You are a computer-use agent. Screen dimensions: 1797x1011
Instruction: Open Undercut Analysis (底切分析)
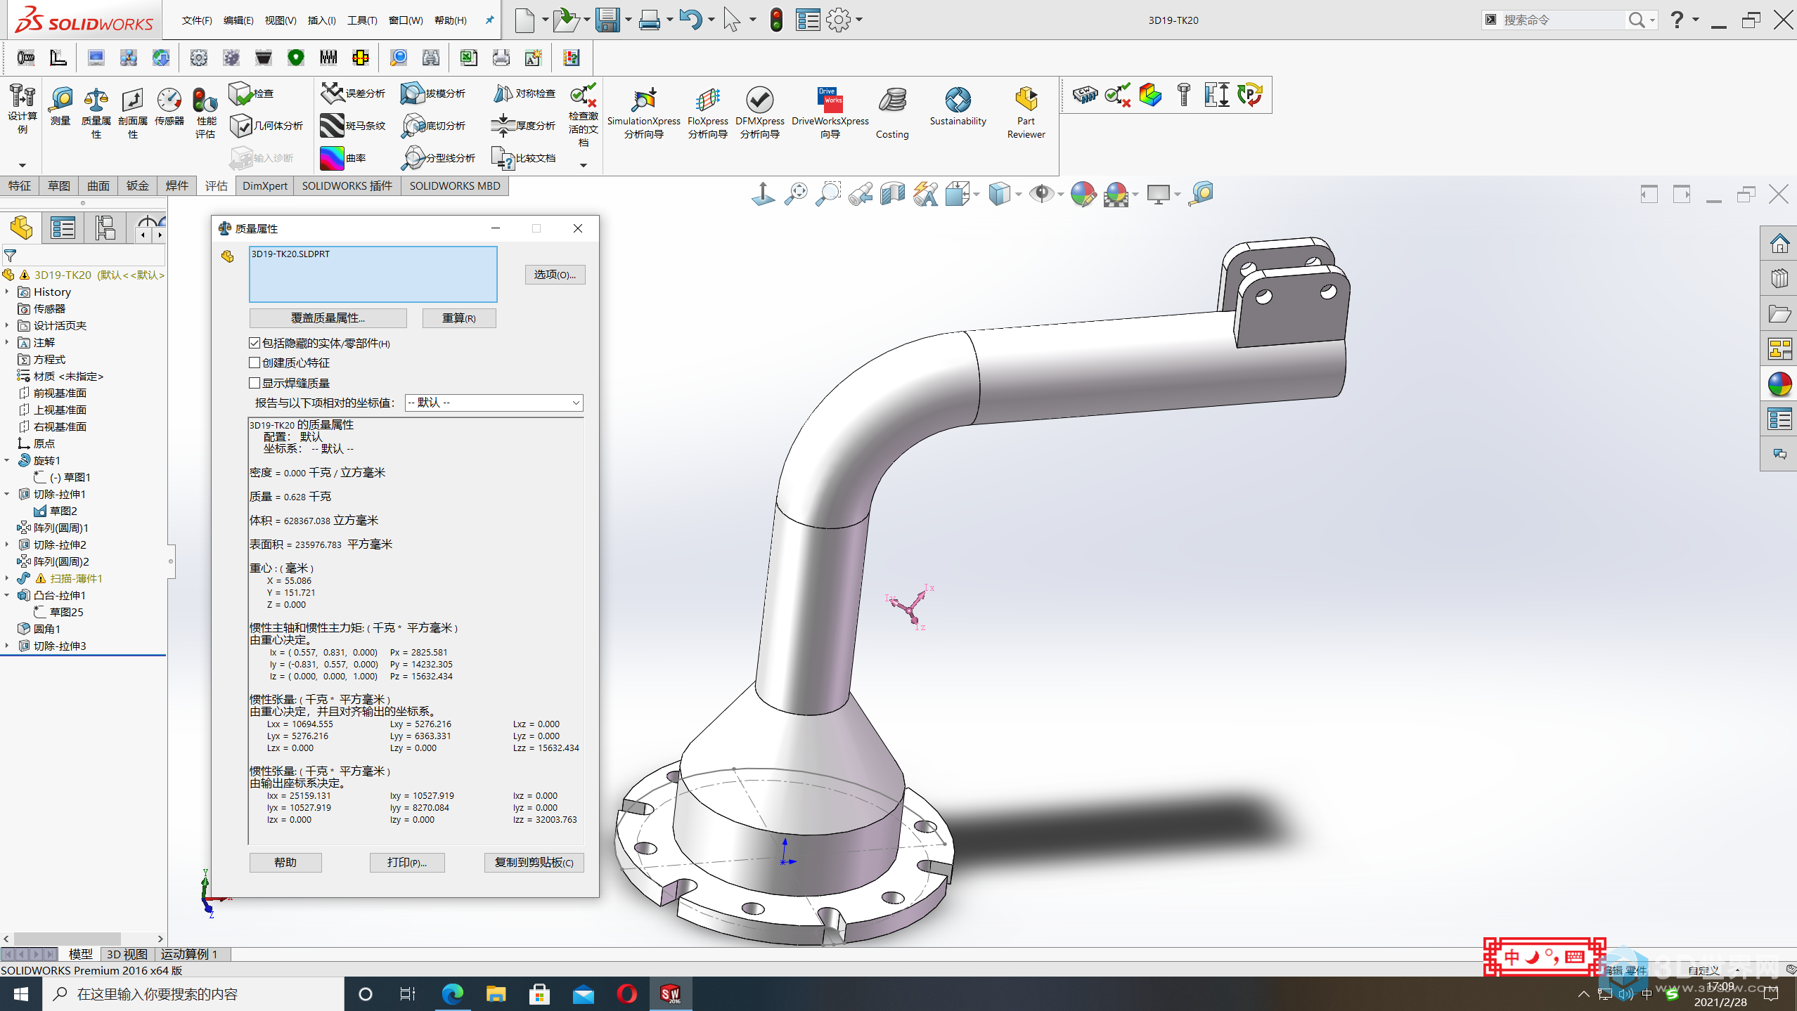(433, 126)
